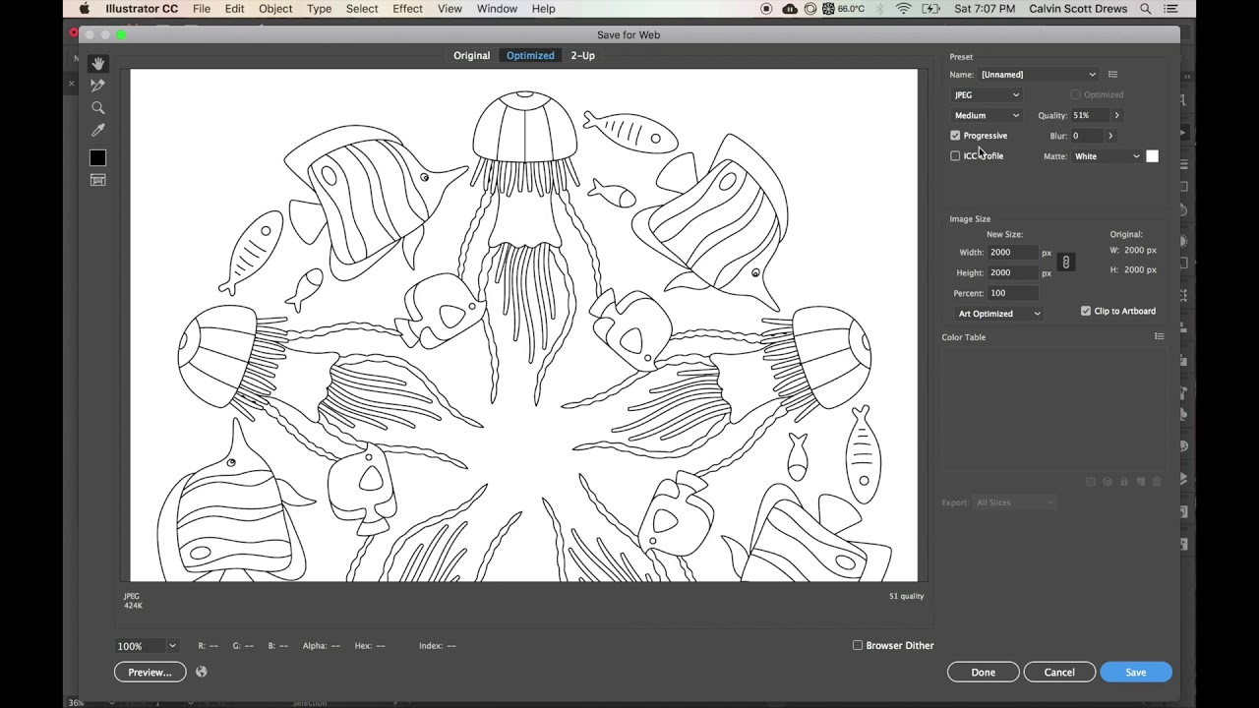Open the Select menu
Image resolution: width=1259 pixels, height=708 pixels.
[361, 9]
